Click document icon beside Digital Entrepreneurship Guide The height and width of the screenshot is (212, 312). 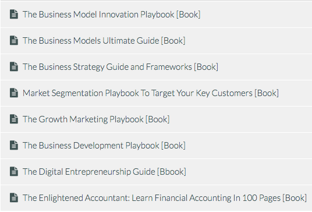14,172
